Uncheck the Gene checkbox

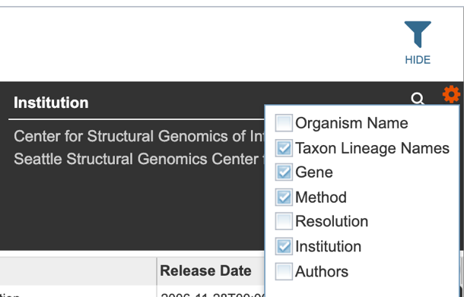click(284, 172)
